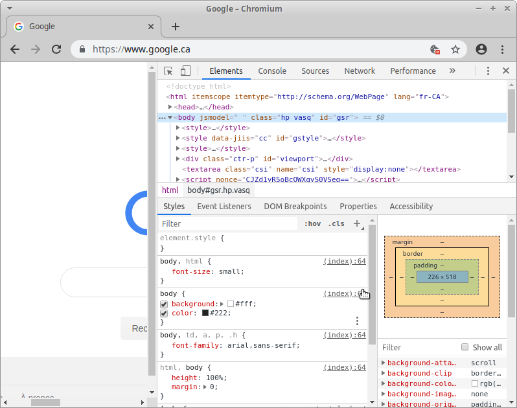Open the DevTools three-dot customize menu

488,71
